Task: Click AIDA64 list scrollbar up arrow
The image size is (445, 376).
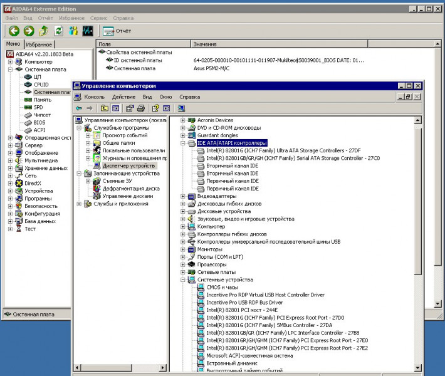Action: [x=437, y=44]
